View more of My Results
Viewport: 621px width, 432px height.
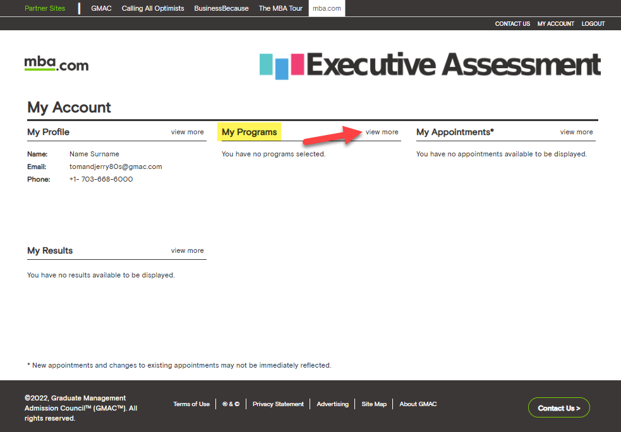(188, 250)
